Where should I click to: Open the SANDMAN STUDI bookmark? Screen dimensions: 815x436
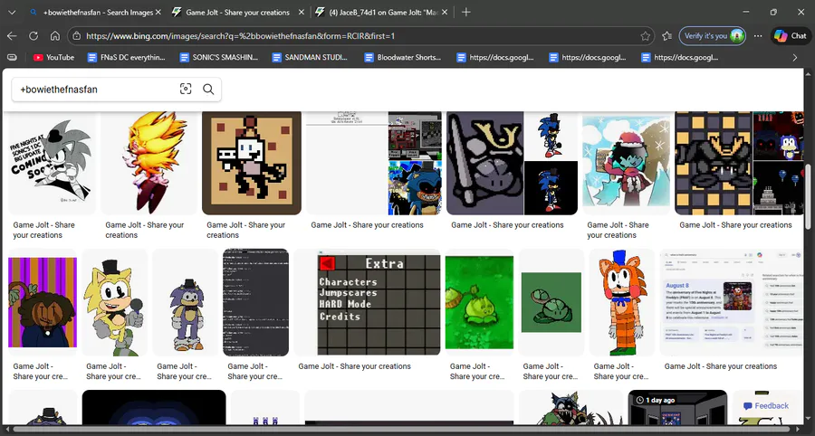tap(311, 57)
